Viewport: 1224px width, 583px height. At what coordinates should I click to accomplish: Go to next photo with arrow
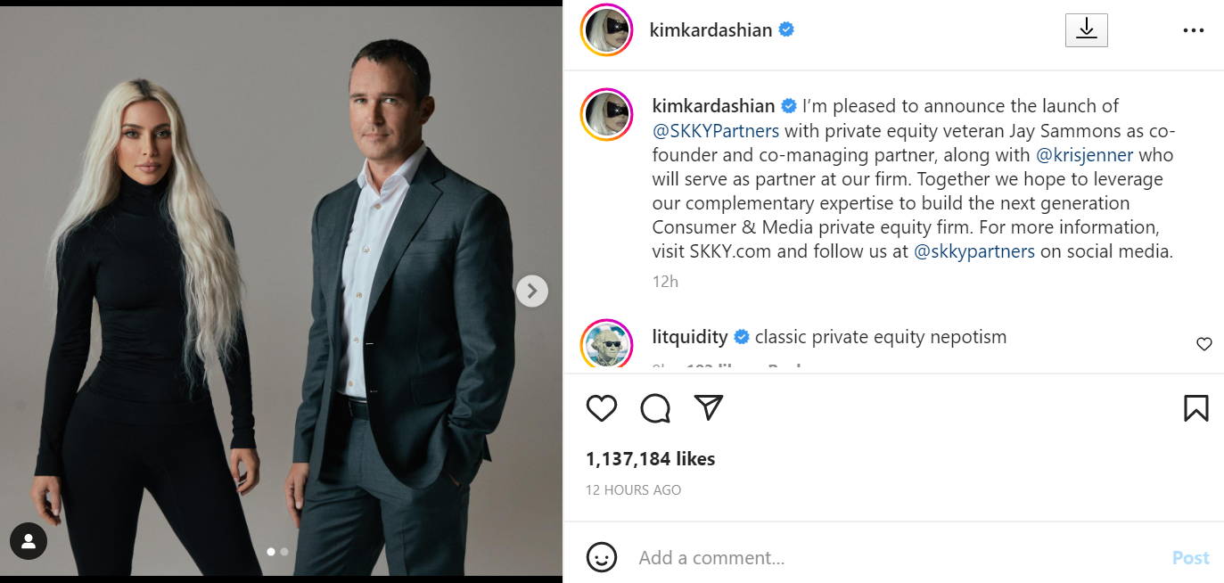[532, 291]
